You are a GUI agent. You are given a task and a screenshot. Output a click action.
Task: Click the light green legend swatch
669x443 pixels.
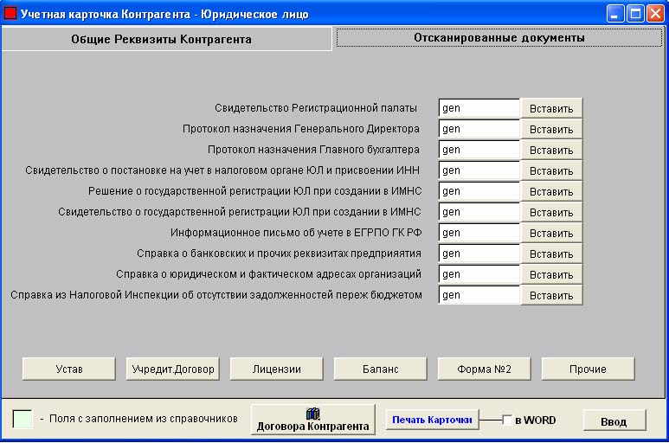pyautogui.click(x=23, y=419)
